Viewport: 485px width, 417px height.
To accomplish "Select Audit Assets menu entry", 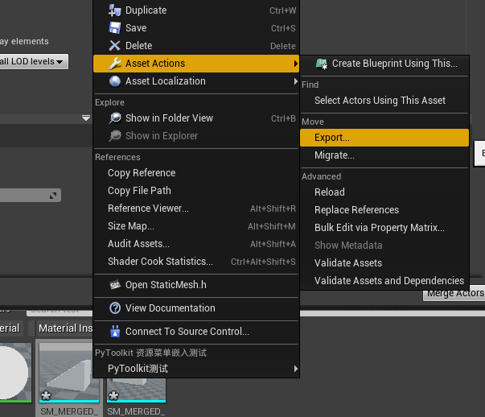I will (x=196, y=244).
